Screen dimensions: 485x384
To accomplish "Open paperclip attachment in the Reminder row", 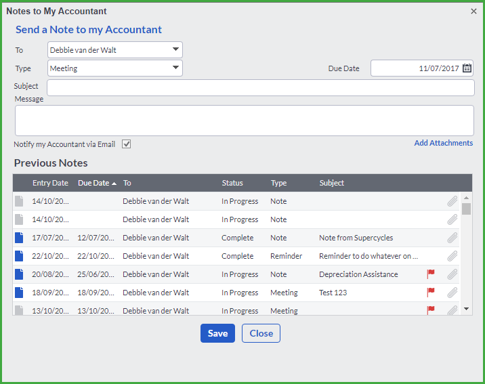I will click(452, 256).
